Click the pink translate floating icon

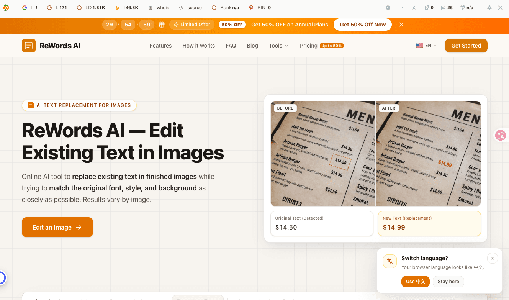501,135
